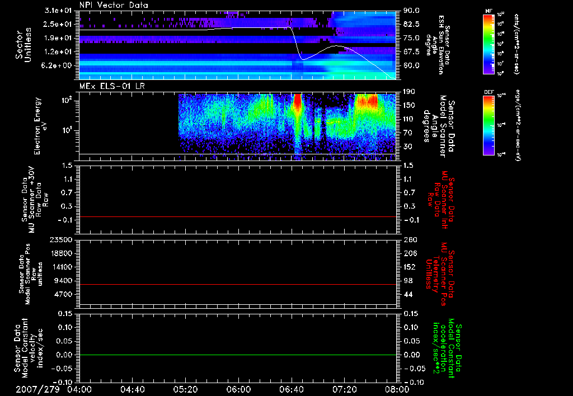Click the "05:20" time axis label
The image size is (573, 396).
coord(185,389)
